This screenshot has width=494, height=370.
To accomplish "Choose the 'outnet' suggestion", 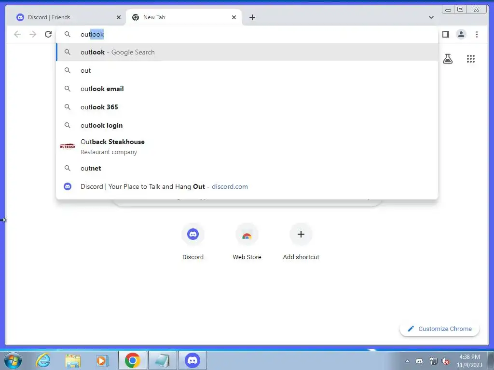I will pyautogui.click(x=247, y=168).
